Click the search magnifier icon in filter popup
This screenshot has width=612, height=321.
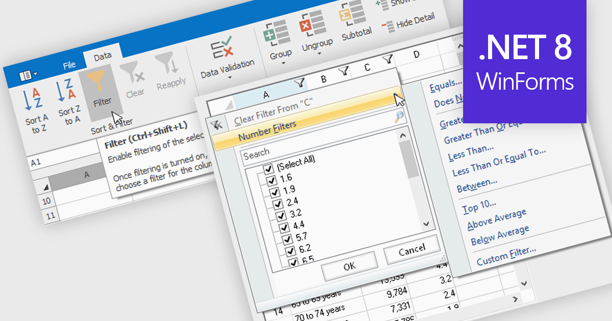(x=399, y=117)
